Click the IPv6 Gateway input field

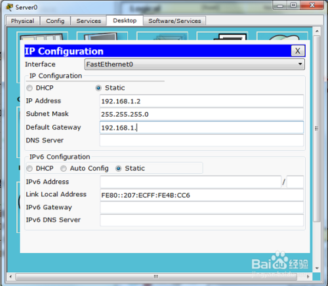(x=201, y=207)
